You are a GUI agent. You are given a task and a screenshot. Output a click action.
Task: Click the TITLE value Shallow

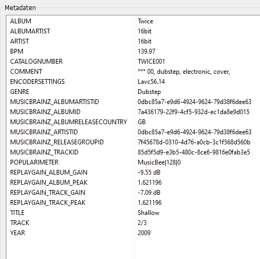[x=148, y=213]
